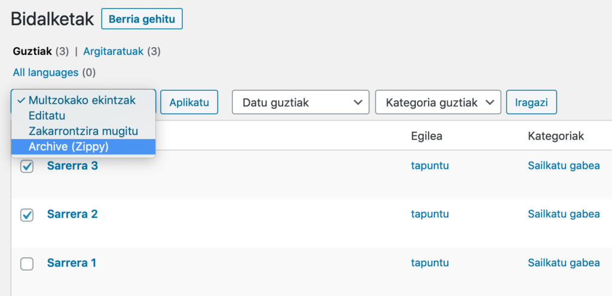Click Berria gehitu button
612x296 pixels.
tap(142, 19)
